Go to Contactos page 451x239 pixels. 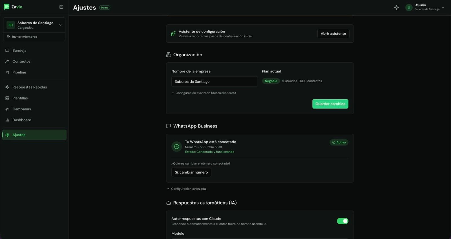(34, 61)
